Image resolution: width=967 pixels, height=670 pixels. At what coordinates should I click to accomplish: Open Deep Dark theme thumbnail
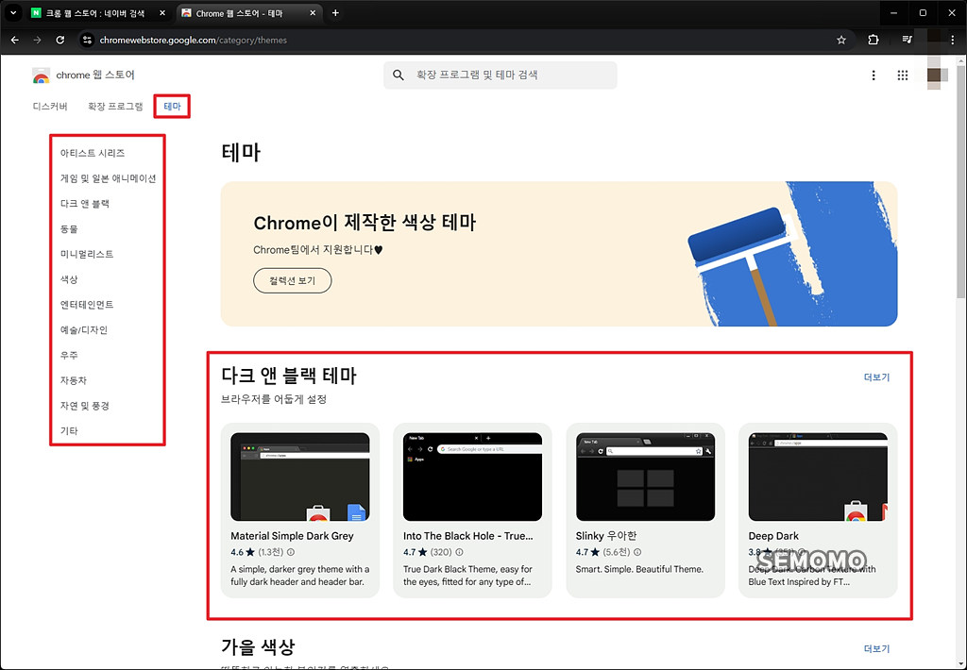pos(818,477)
